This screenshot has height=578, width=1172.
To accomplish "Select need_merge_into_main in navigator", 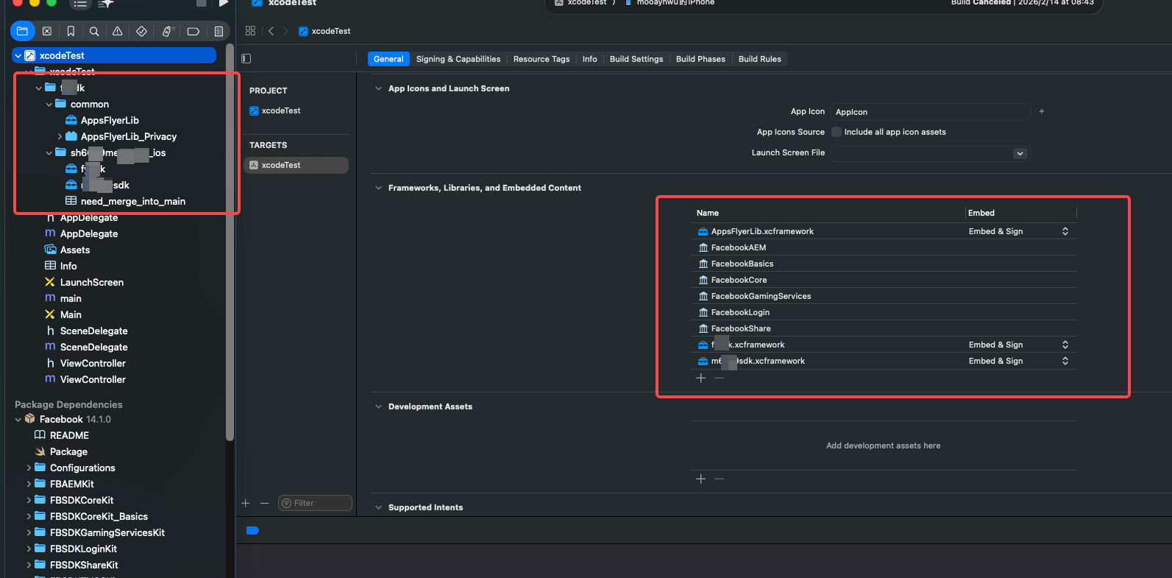I will coord(133,202).
